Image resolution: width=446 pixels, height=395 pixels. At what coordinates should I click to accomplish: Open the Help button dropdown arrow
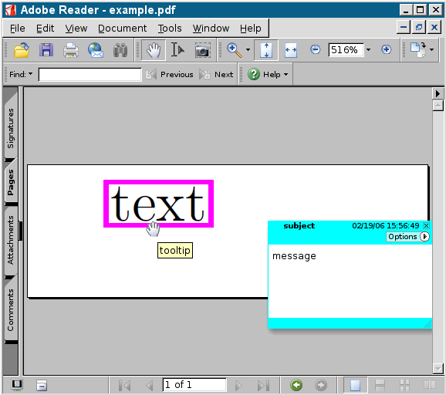pos(286,75)
